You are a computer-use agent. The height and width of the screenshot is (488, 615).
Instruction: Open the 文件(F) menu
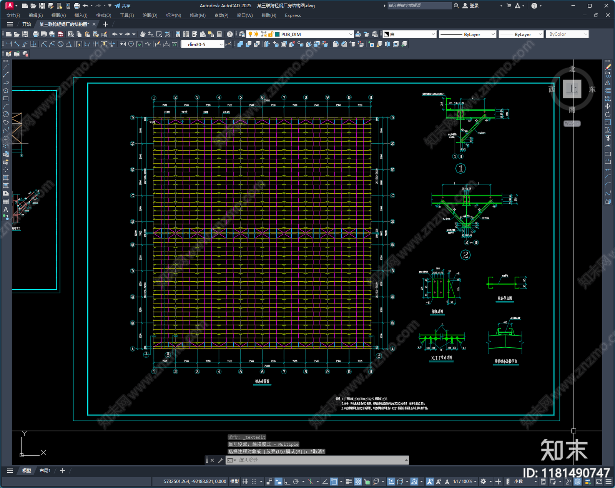13,15
